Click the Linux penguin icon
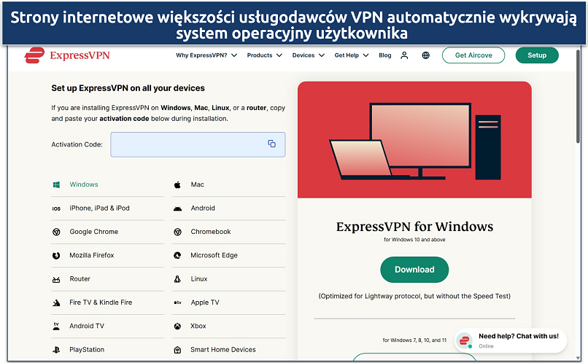588x363 pixels. pos(177,279)
